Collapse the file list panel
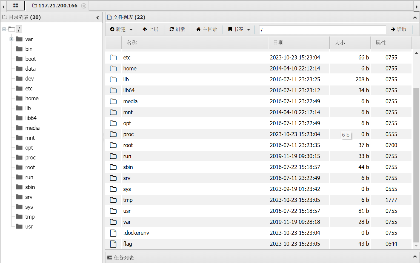This screenshot has width=420, height=263. (x=415, y=18)
